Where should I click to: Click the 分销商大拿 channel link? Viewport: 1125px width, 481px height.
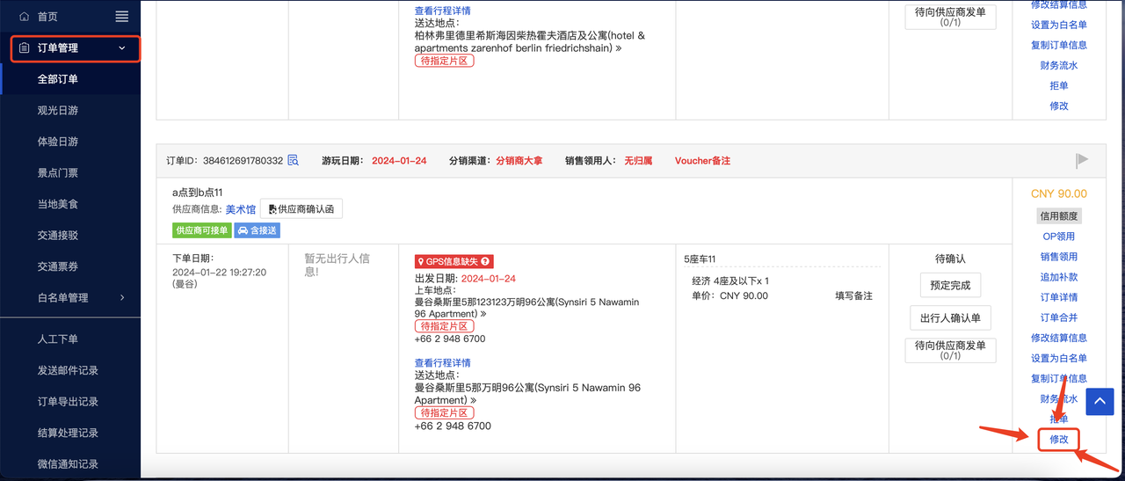coord(519,161)
